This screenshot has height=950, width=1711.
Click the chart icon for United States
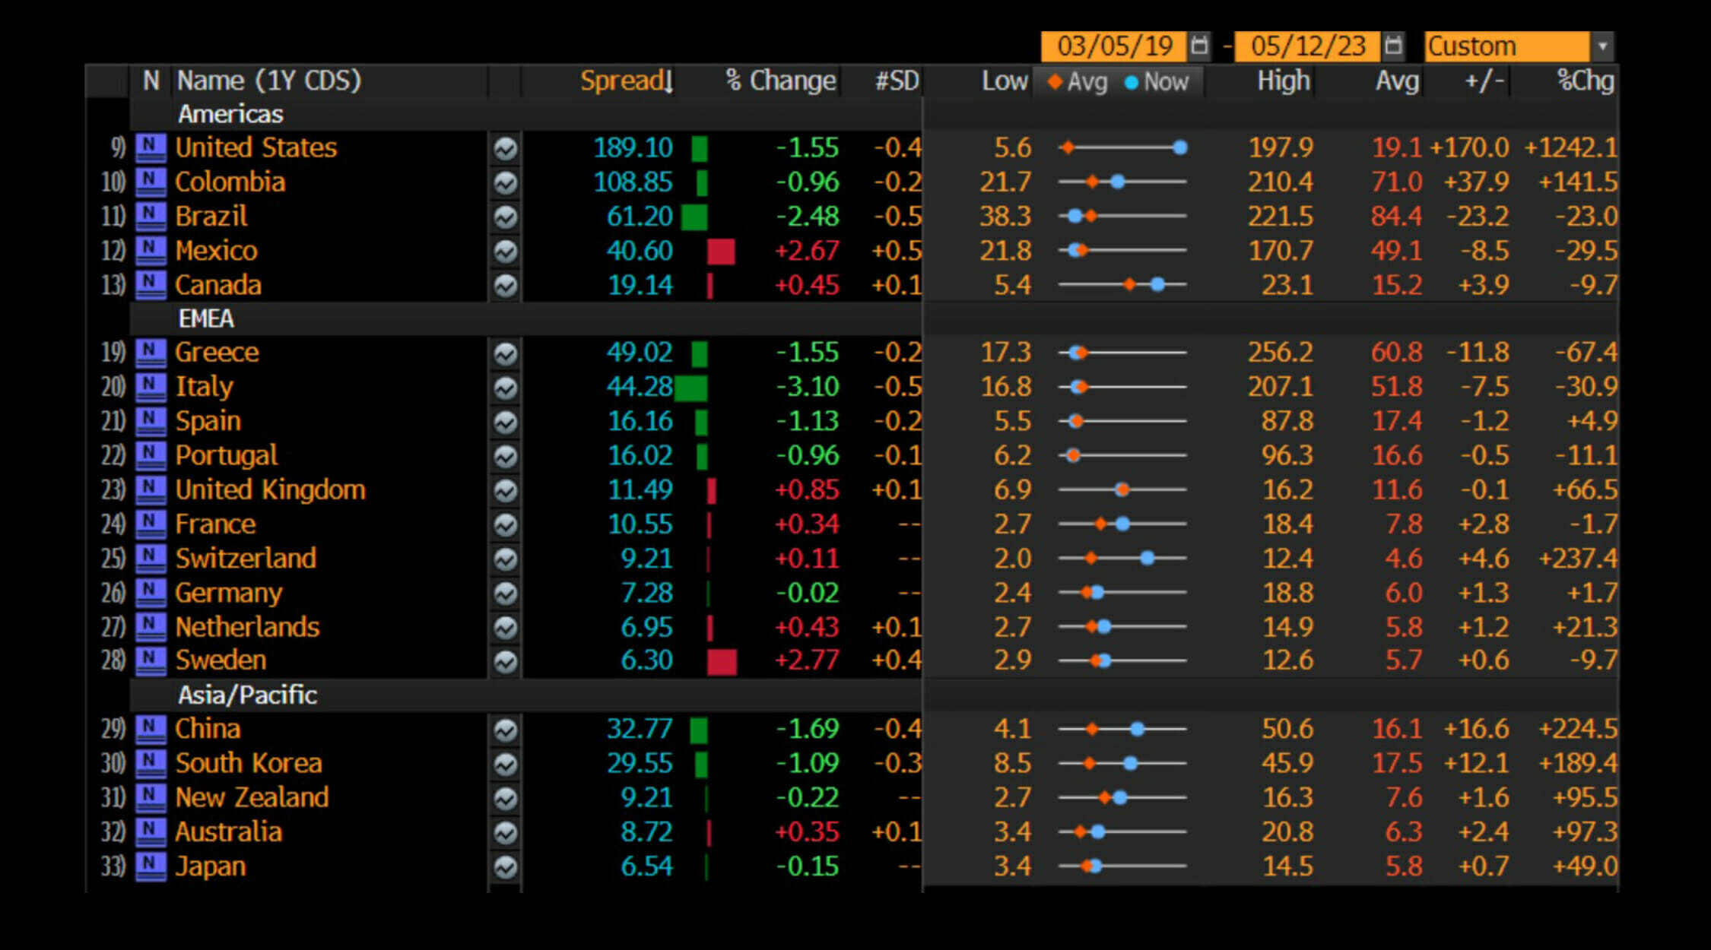(x=505, y=148)
